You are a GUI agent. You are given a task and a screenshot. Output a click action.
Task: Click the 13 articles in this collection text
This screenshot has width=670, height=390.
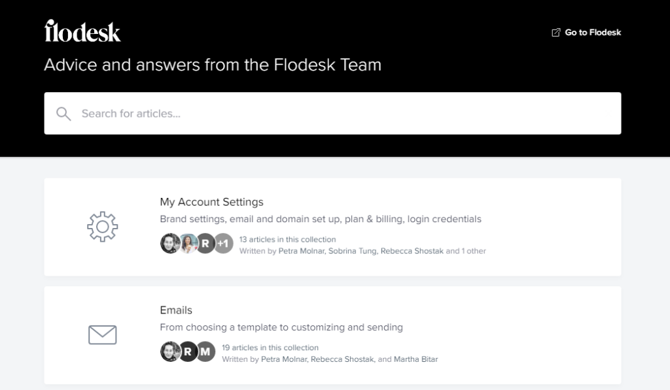tap(287, 240)
